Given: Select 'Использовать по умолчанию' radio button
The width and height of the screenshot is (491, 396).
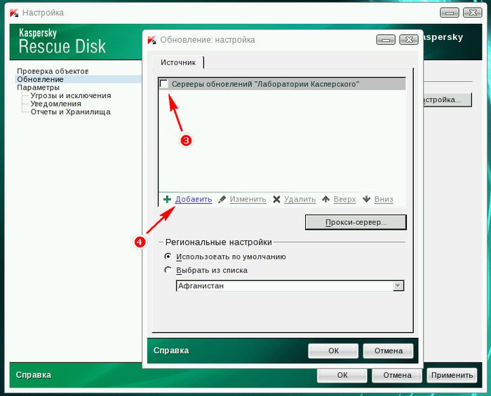Looking at the screenshot, I should pos(168,257).
